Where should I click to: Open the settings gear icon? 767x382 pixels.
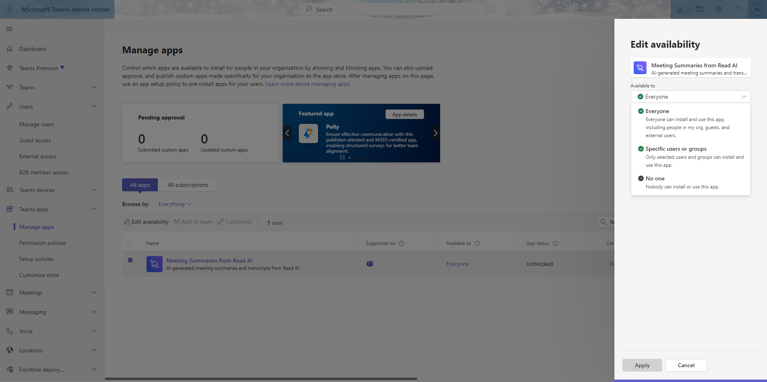coord(718,9)
